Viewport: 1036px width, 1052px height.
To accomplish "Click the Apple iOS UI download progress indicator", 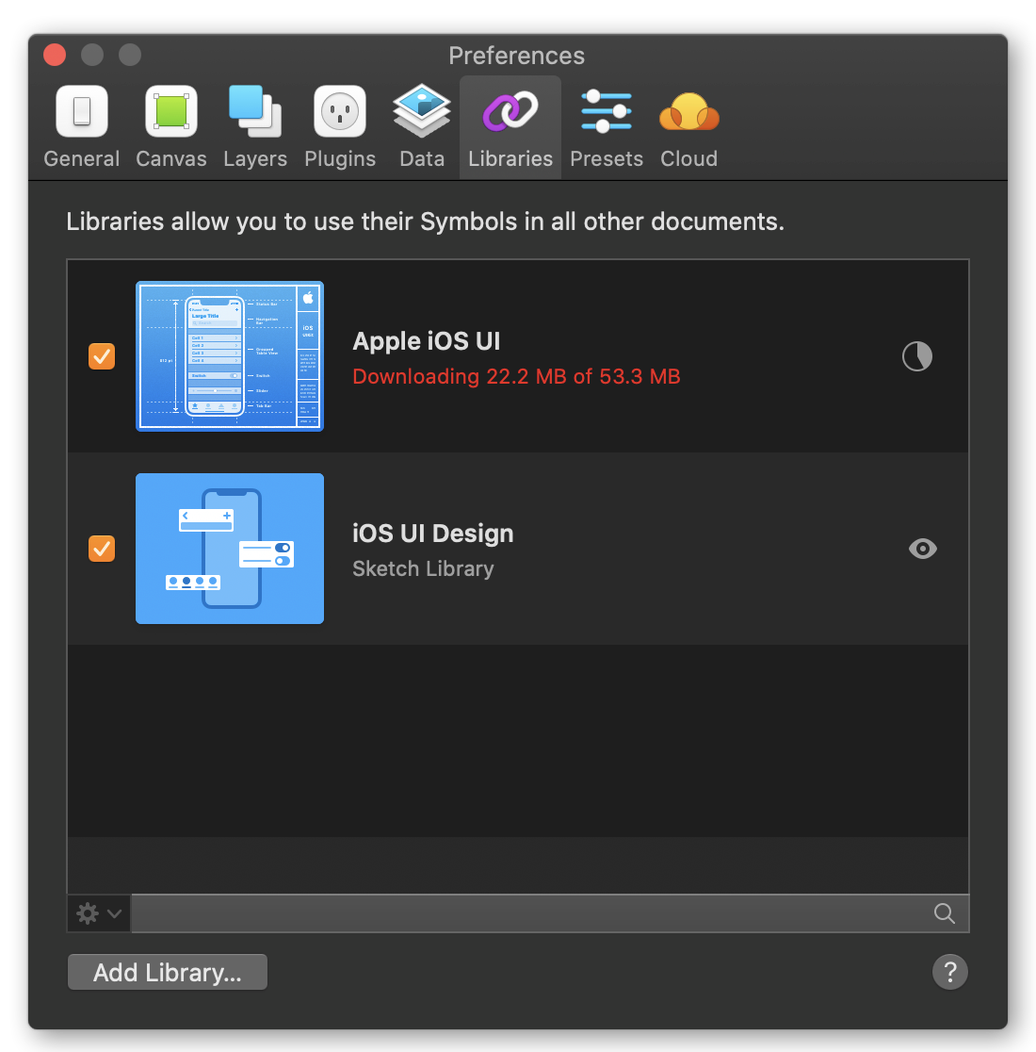I will pos(916,356).
